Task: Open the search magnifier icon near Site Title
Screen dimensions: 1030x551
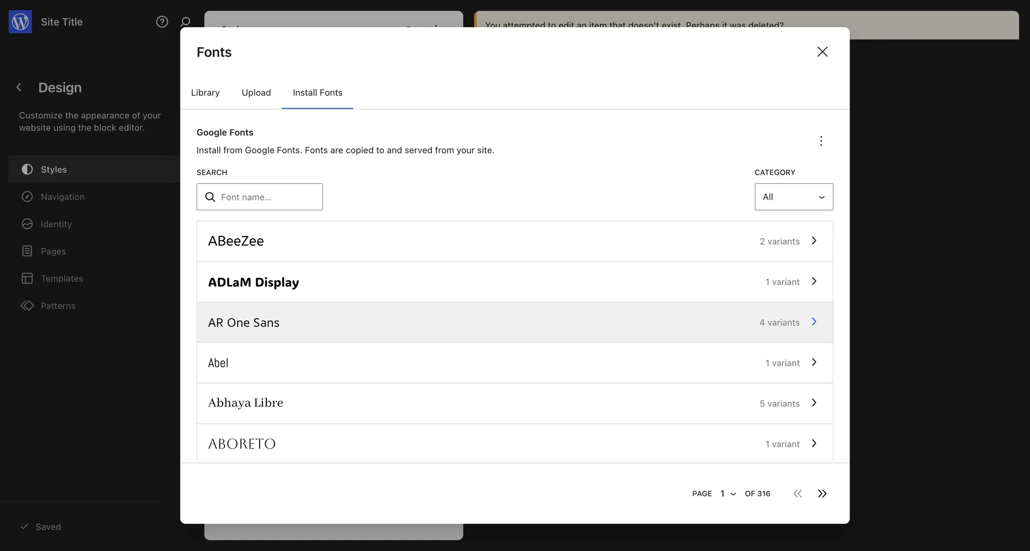Action: tap(186, 22)
